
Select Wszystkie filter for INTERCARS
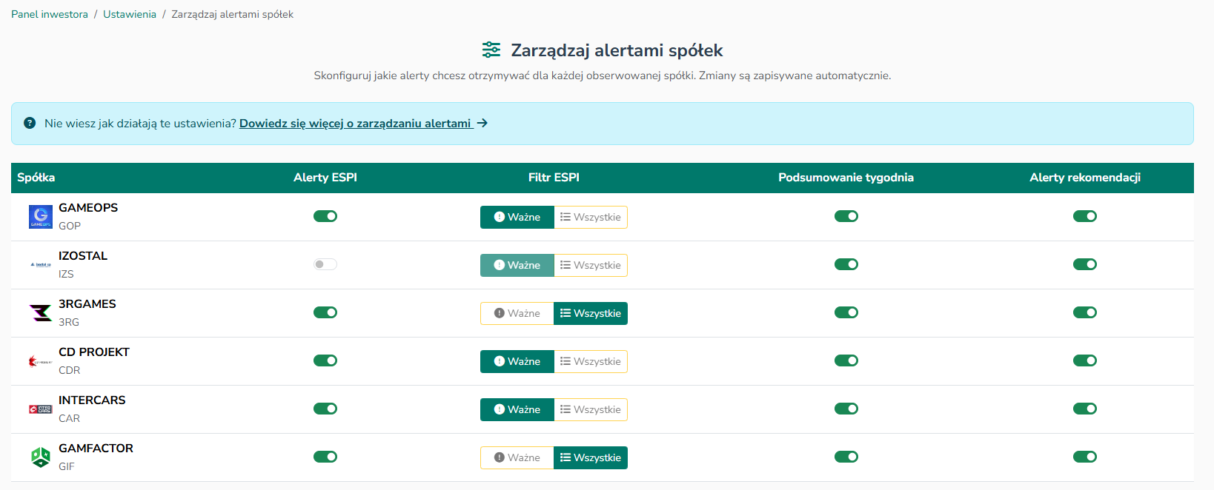pyautogui.click(x=591, y=409)
